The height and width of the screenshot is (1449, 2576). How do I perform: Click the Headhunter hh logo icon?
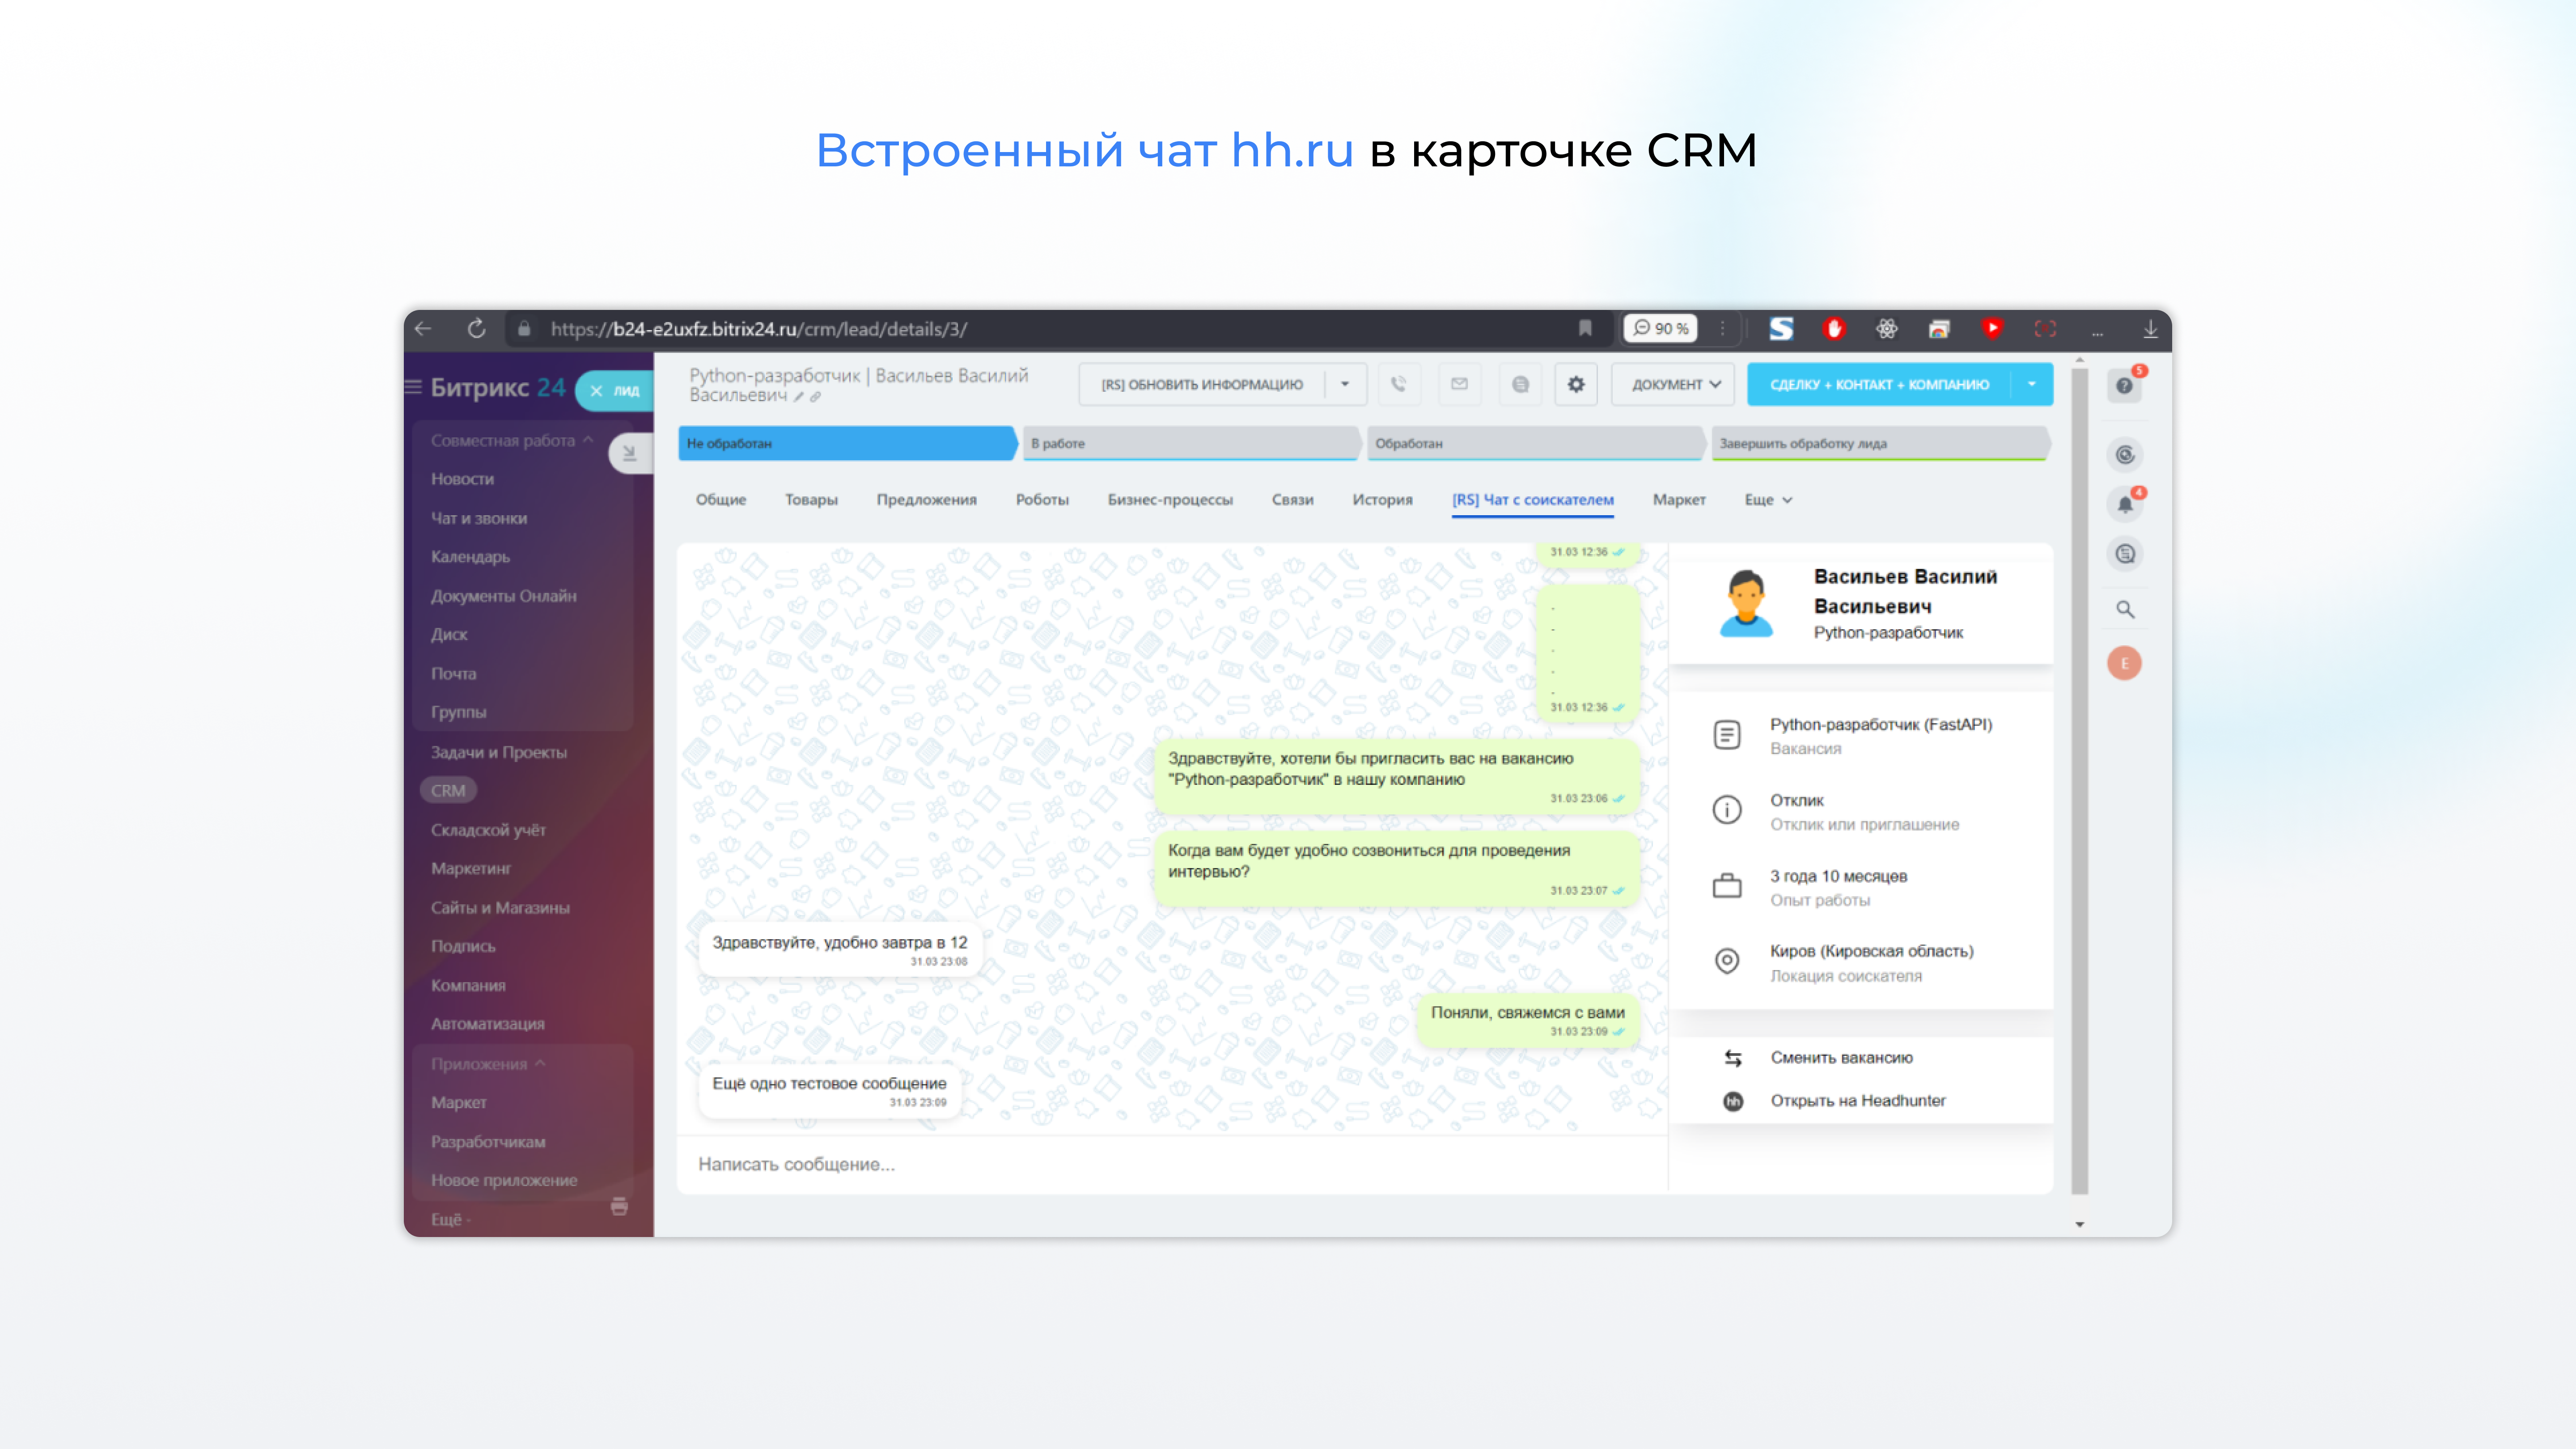1733,1101
